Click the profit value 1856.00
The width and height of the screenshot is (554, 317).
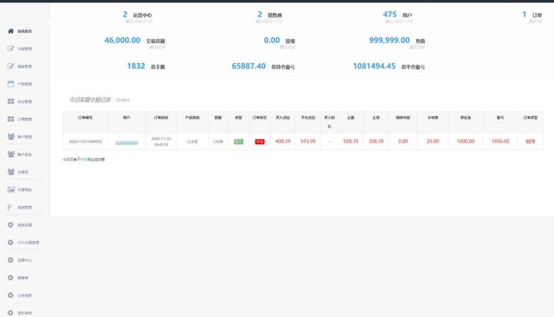[x=500, y=141]
